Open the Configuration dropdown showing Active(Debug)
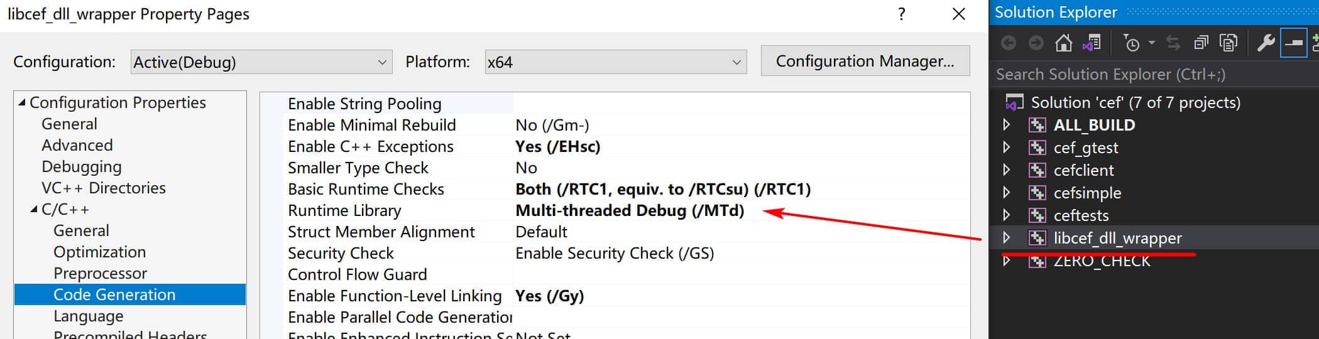Viewport: 1319px width, 339px height. coord(261,62)
